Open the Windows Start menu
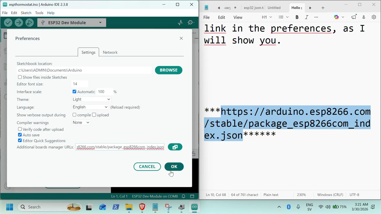Viewport: 381px width, 214px height. (10, 207)
